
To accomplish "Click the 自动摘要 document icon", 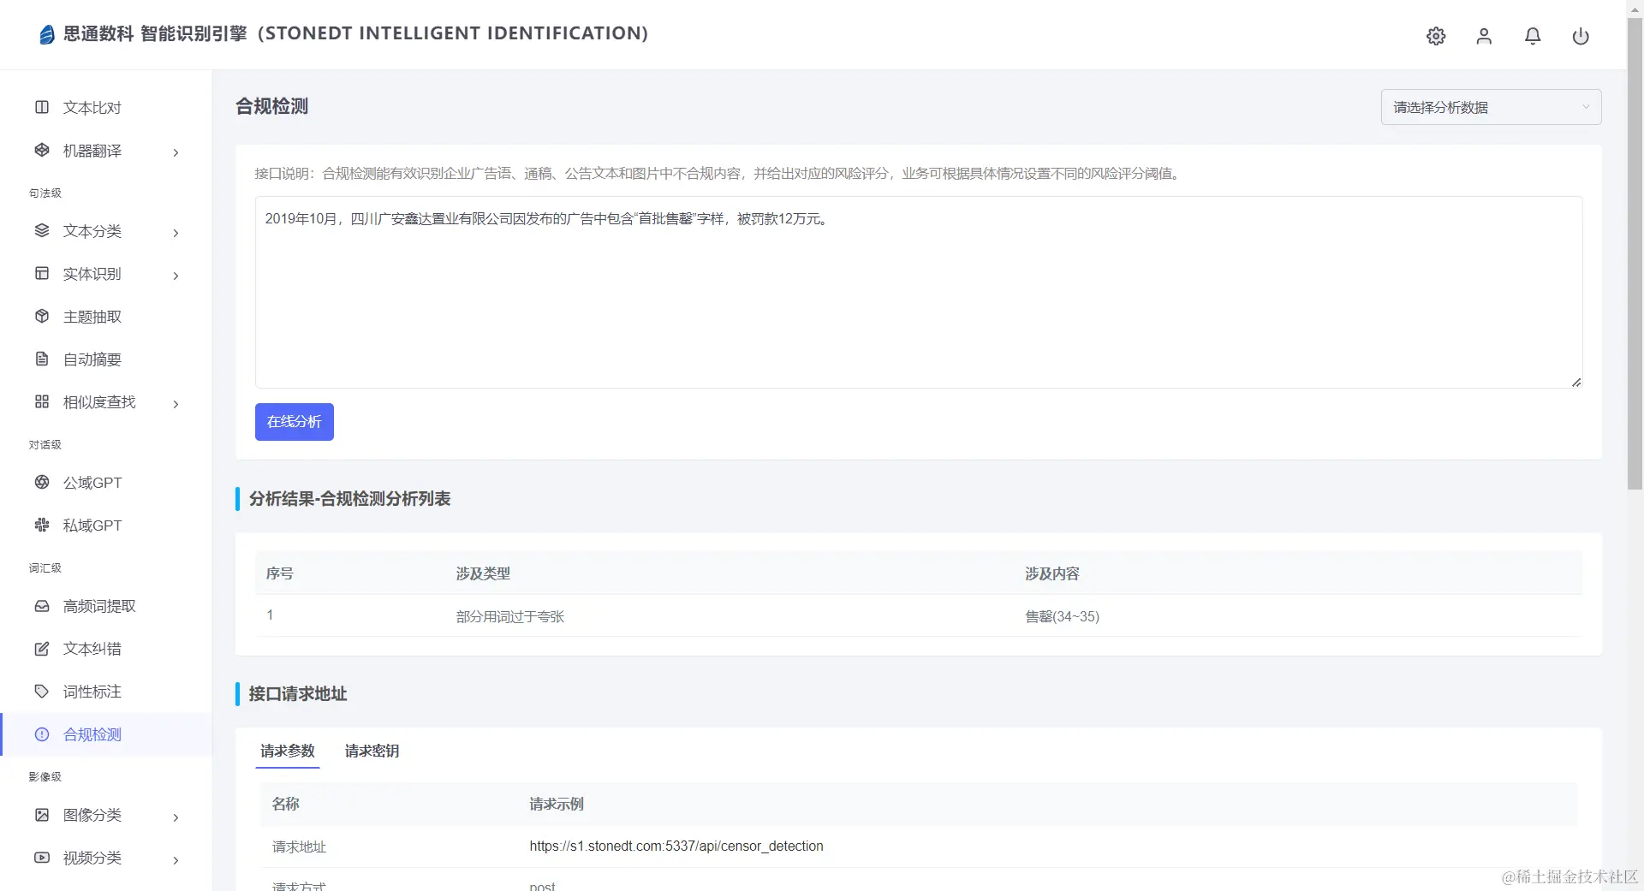I will [x=42, y=359].
